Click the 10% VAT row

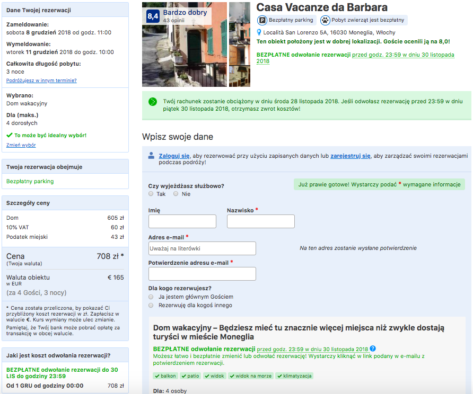65,227
